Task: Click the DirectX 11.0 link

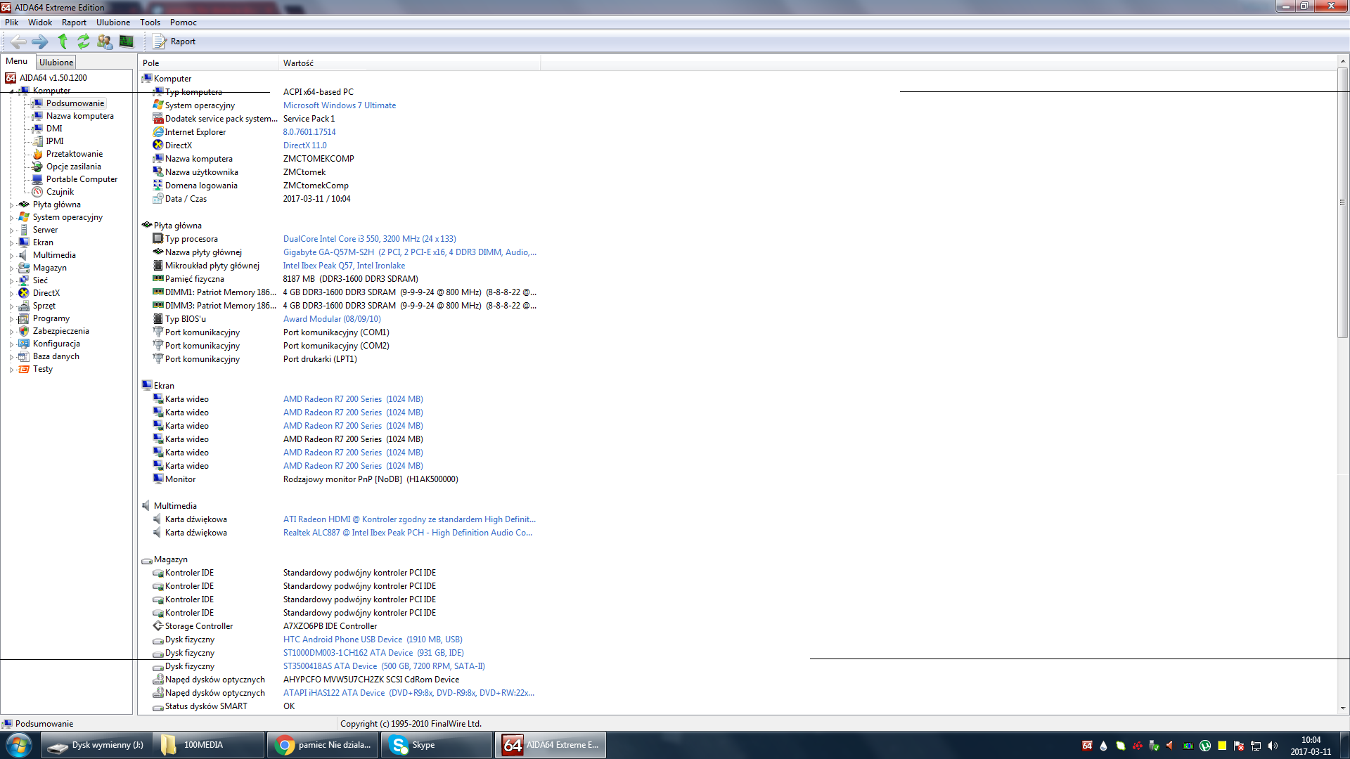Action: click(305, 145)
